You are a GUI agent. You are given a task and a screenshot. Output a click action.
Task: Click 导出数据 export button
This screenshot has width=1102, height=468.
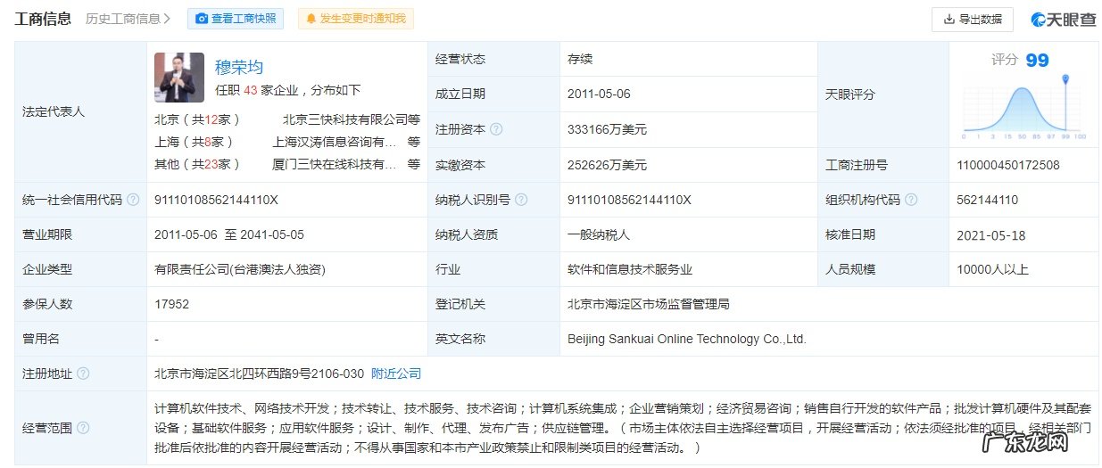click(x=973, y=19)
